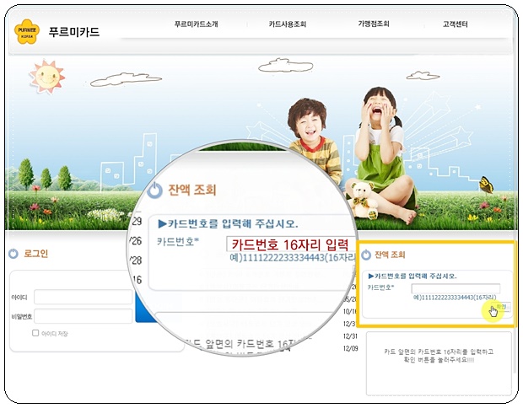This screenshot has height=408, width=523.
Task: Click the 로그인 heading text
Action: pyautogui.click(x=36, y=254)
